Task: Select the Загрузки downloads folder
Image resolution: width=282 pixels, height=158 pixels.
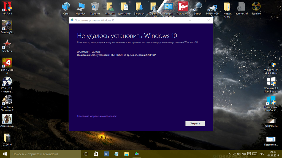Action: point(139,8)
